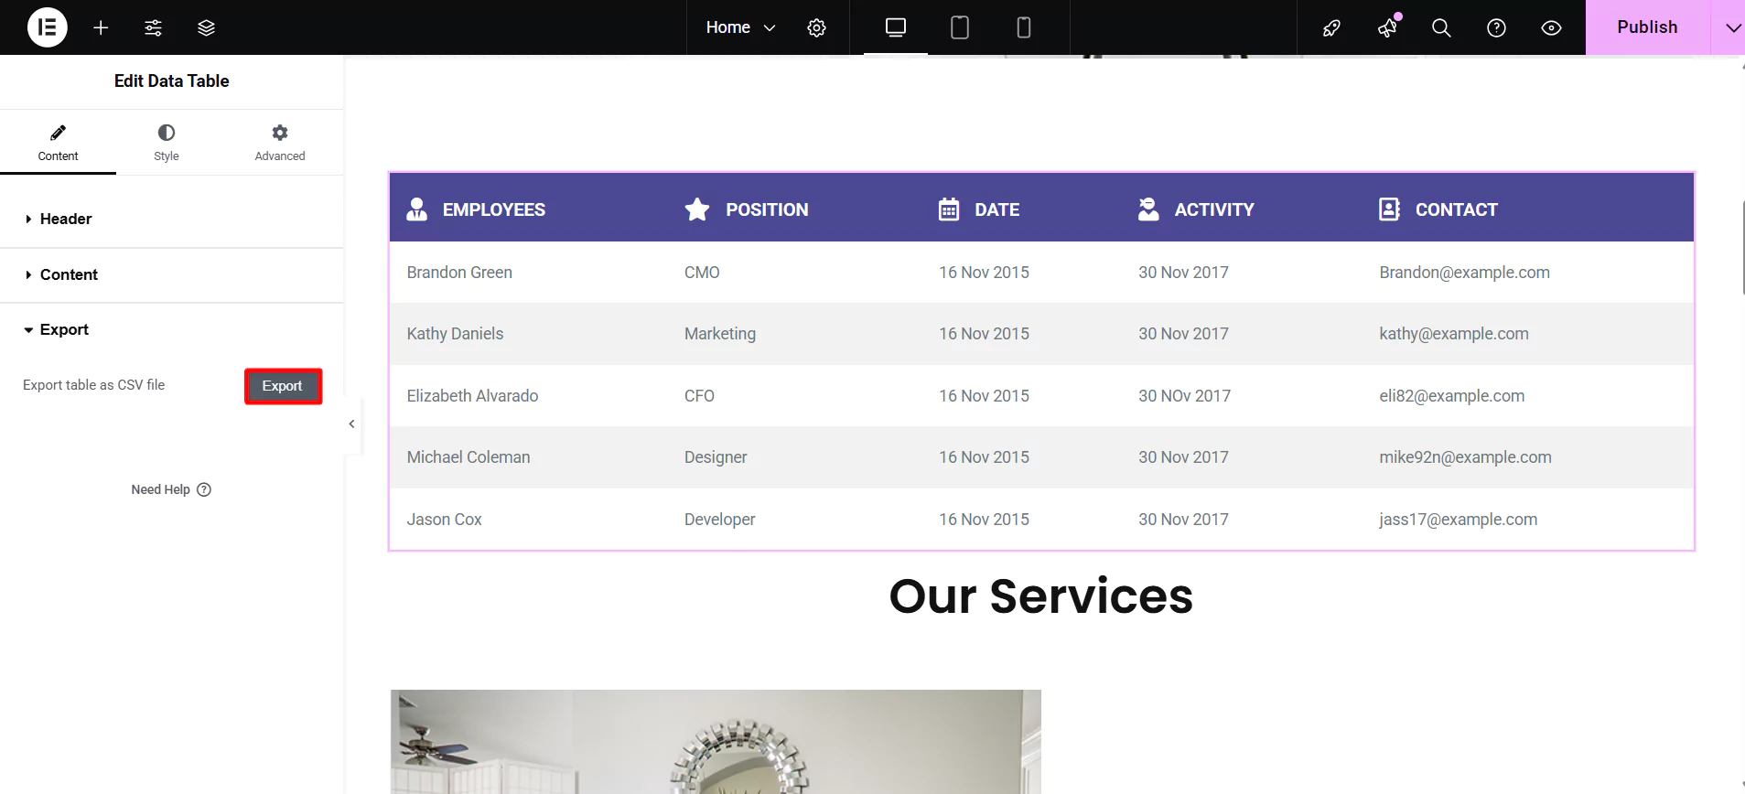1745x794 pixels.
Task: Click the interior room image
Action: 716,742
